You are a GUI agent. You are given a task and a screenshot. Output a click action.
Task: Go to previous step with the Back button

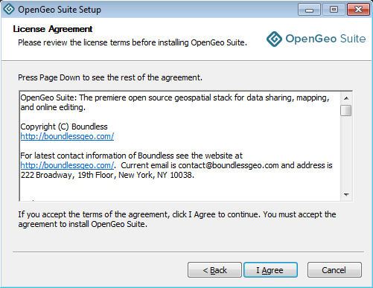coord(214,270)
